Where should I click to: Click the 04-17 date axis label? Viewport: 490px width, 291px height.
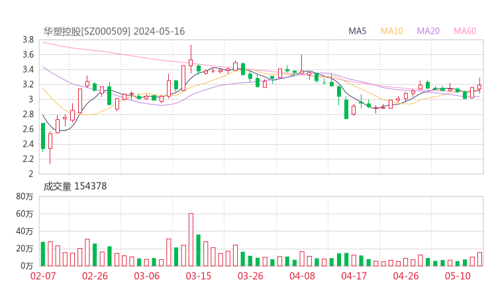coord(354,276)
